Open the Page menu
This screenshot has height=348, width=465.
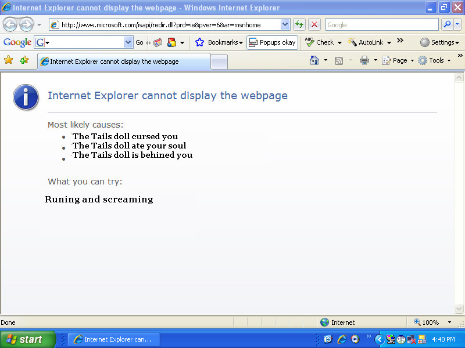click(398, 60)
